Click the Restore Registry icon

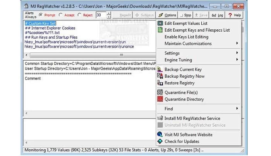[x=160, y=83]
